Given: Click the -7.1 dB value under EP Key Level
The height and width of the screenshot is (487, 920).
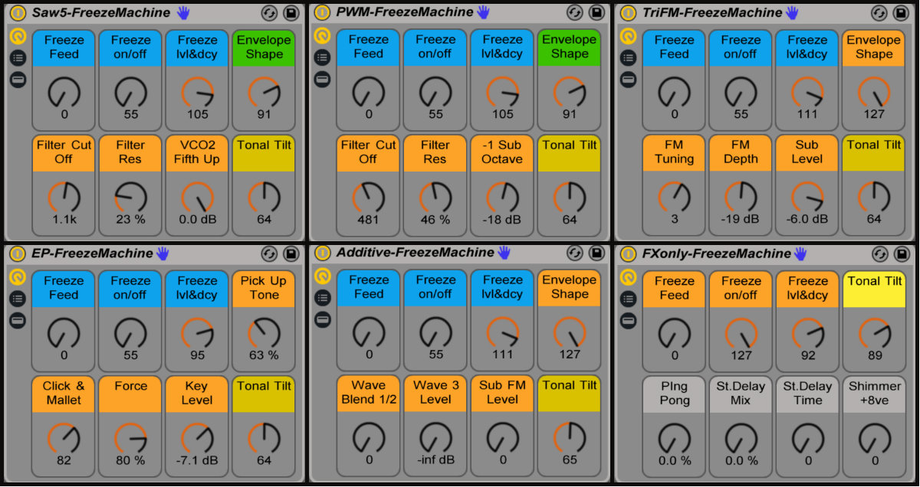Looking at the screenshot, I should 197,461.
